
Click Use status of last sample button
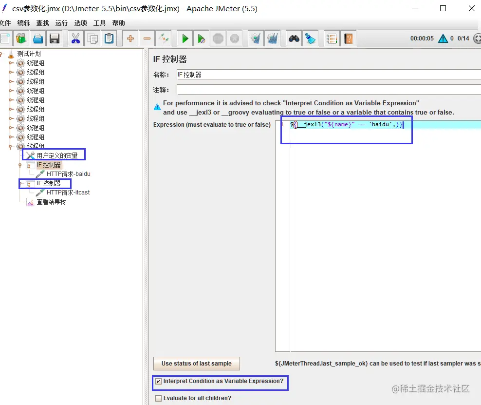click(197, 364)
